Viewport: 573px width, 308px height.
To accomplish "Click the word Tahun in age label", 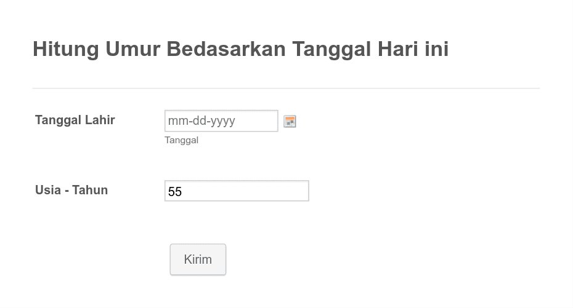I will click(90, 190).
